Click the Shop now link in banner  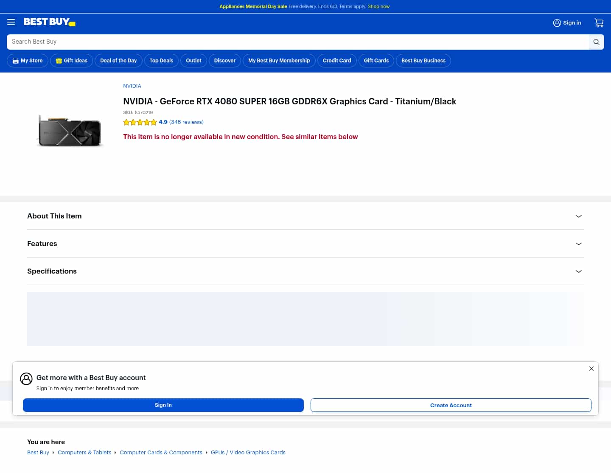[378, 6]
